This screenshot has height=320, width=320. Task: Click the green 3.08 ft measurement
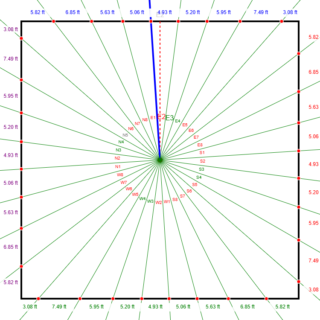[x=30, y=306]
